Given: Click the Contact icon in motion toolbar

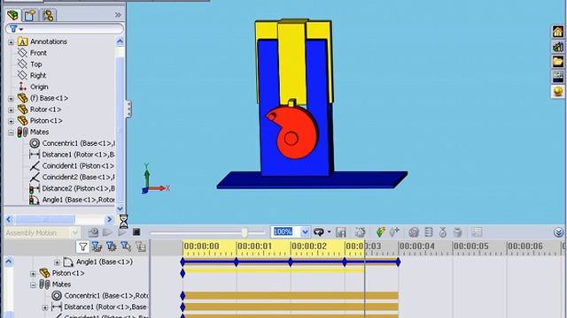Looking at the screenshot, I should coord(443,232).
